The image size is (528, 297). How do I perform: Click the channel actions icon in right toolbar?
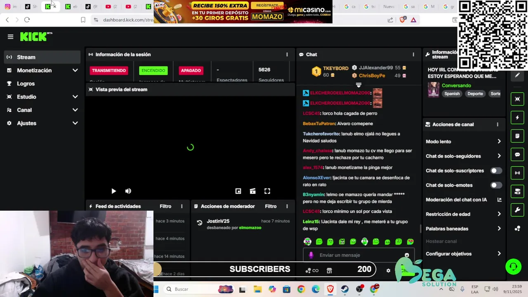point(517,191)
